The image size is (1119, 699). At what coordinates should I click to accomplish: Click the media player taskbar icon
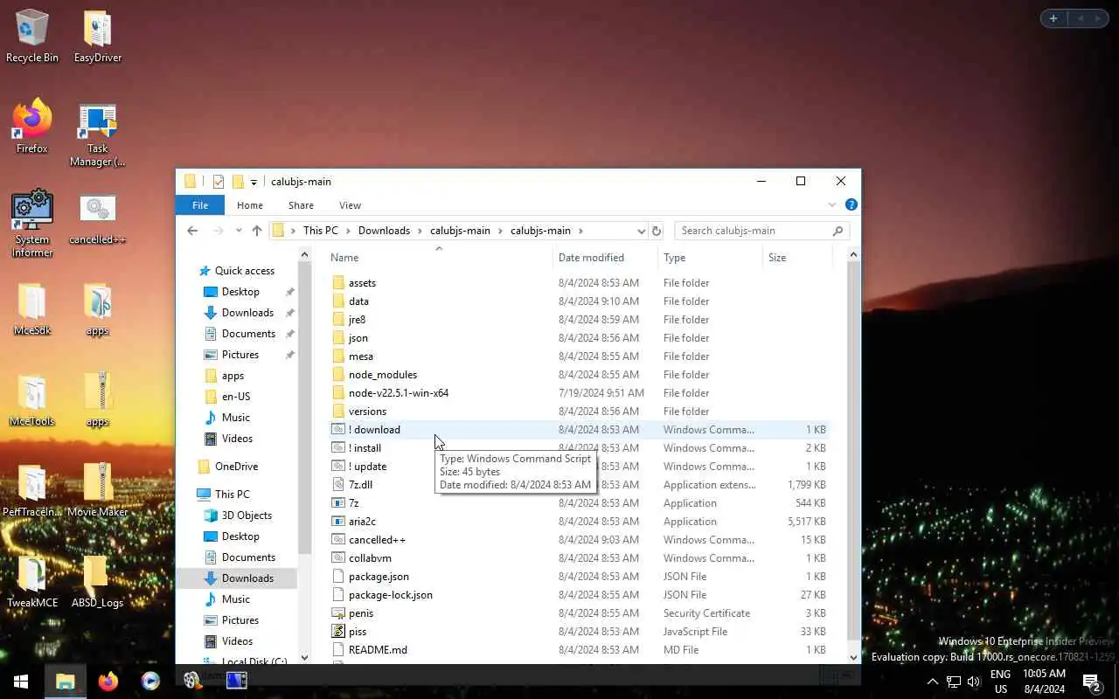149,682
